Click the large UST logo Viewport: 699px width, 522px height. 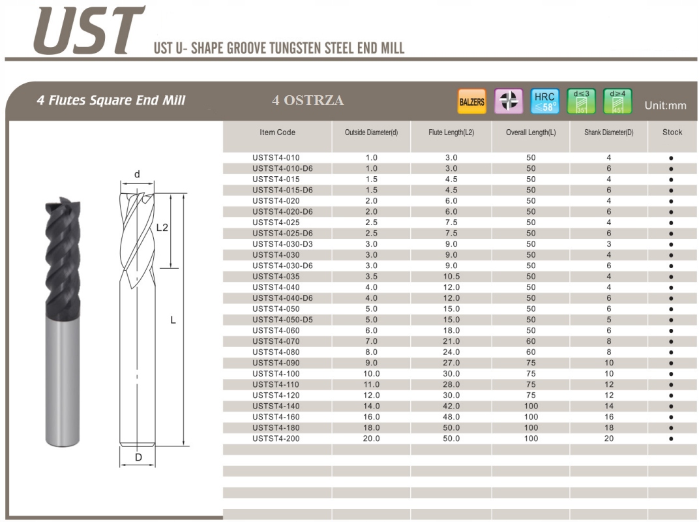(88, 30)
